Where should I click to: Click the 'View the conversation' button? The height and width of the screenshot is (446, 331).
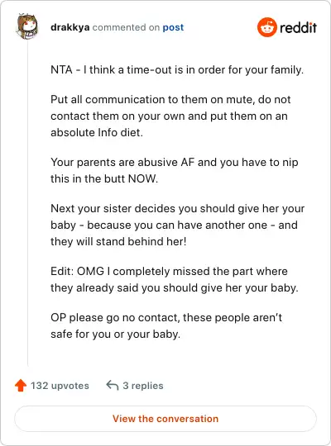click(x=165, y=419)
